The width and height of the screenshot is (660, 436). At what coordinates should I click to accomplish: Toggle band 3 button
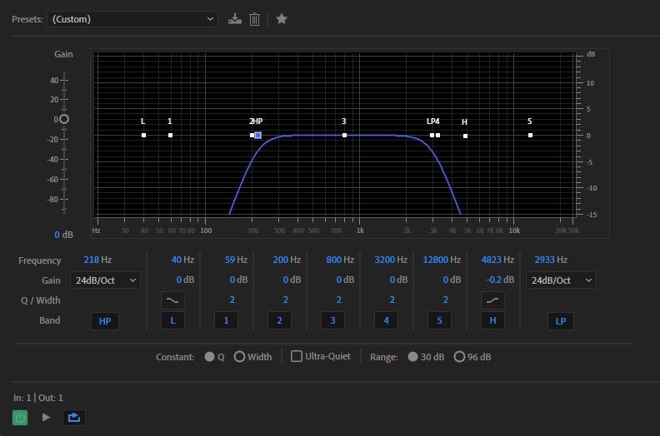pyautogui.click(x=332, y=320)
